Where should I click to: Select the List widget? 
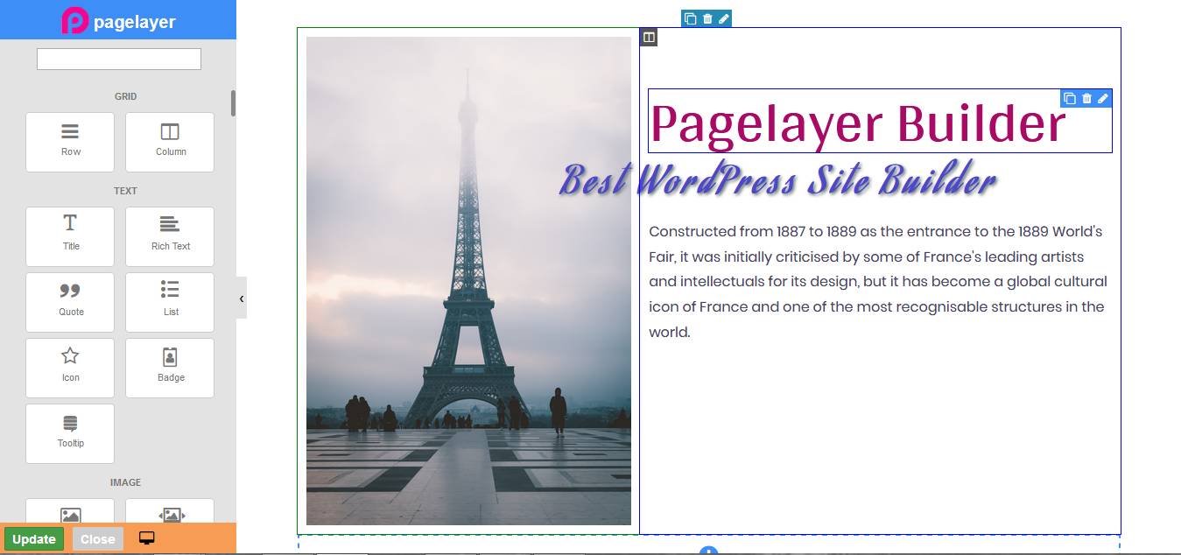click(170, 302)
